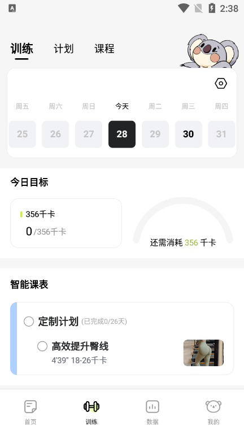Switch to the 课程 tab
The width and height of the screenshot is (244, 434).
104,49
